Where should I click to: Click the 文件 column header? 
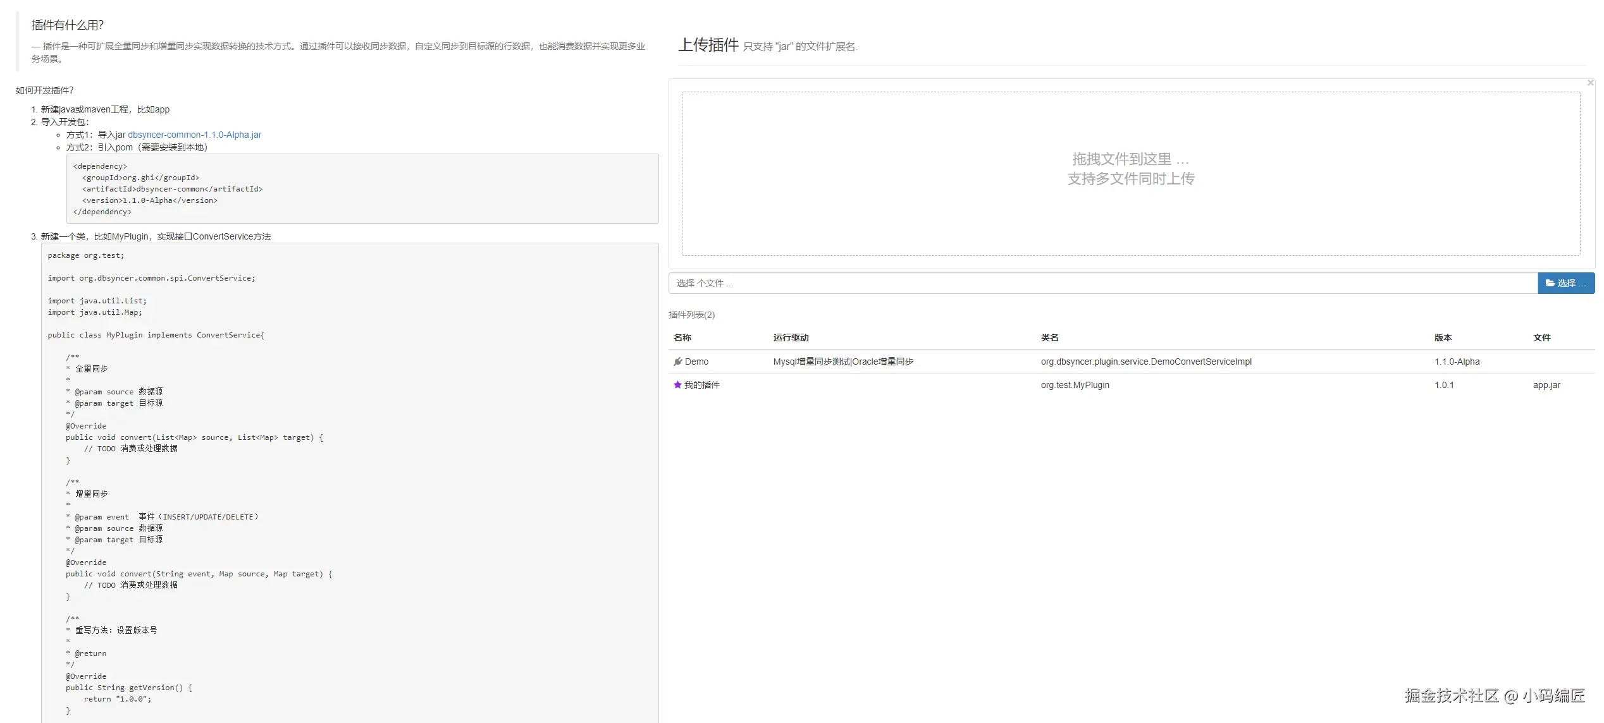coord(1541,337)
